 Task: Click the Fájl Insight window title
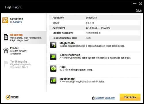coord(13,7)
